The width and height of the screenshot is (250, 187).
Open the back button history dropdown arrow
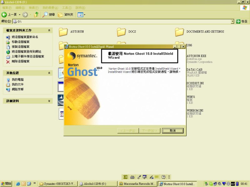click(x=20, y=15)
